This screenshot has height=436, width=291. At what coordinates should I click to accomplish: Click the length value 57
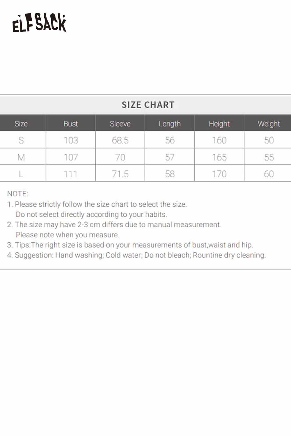tap(170, 157)
